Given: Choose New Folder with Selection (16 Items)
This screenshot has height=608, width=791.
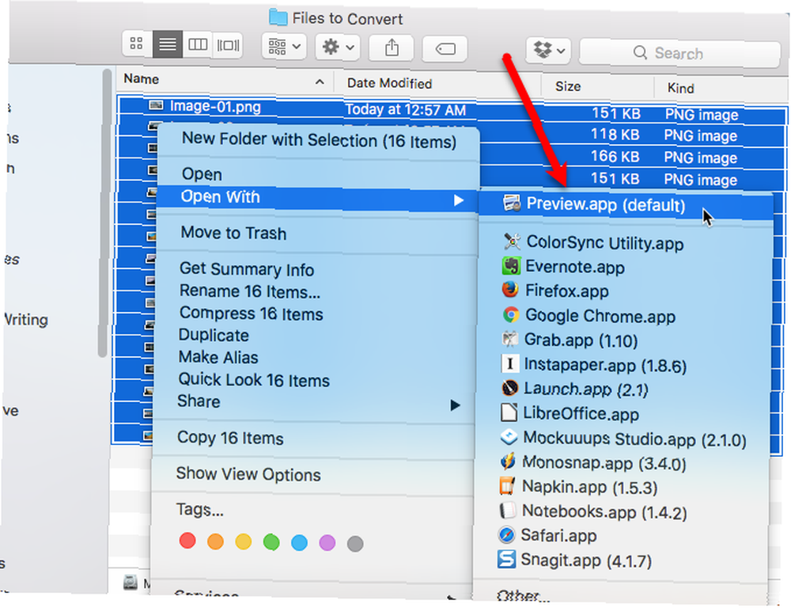Looking at the screenshot, I should pos(319,140).
